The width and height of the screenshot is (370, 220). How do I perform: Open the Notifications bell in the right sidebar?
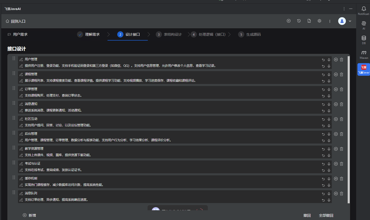[x=364, y=11]
